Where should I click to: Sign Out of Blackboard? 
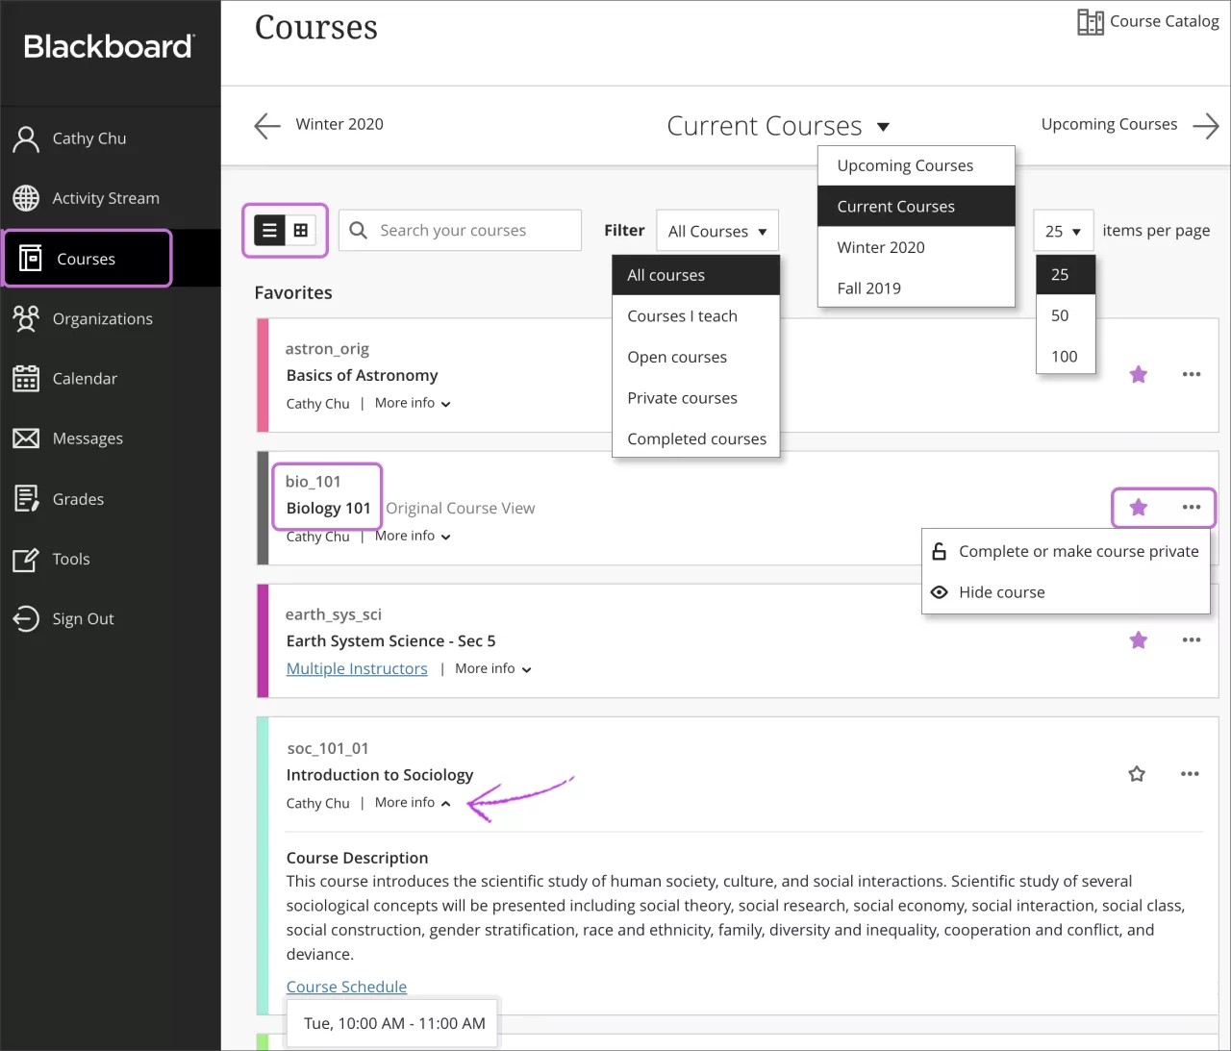[83, 618]
